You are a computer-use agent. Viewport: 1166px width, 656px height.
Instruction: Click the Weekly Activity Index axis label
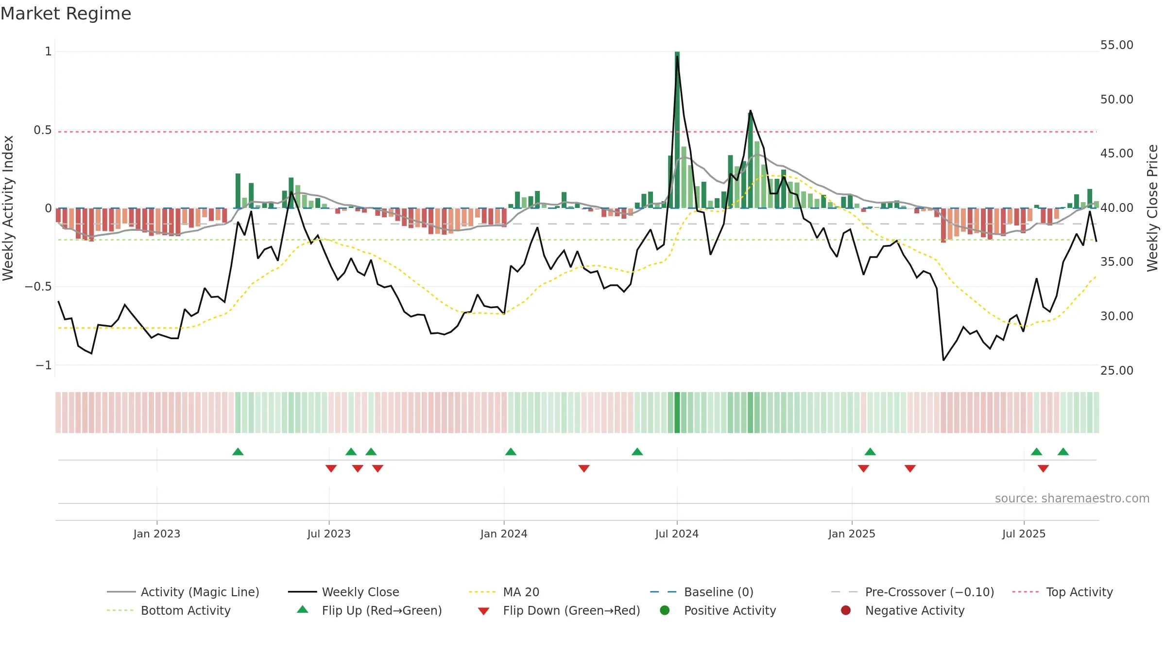click(8, 208)
